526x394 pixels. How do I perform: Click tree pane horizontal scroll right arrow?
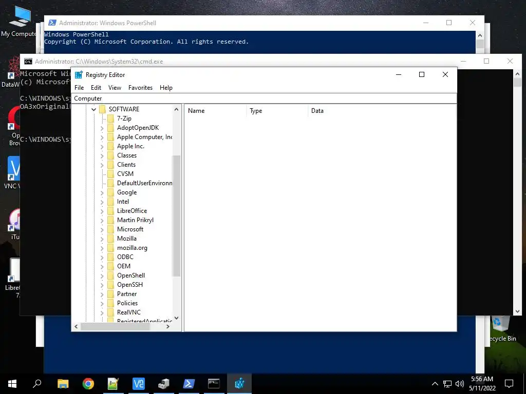[x=168, y=326]
